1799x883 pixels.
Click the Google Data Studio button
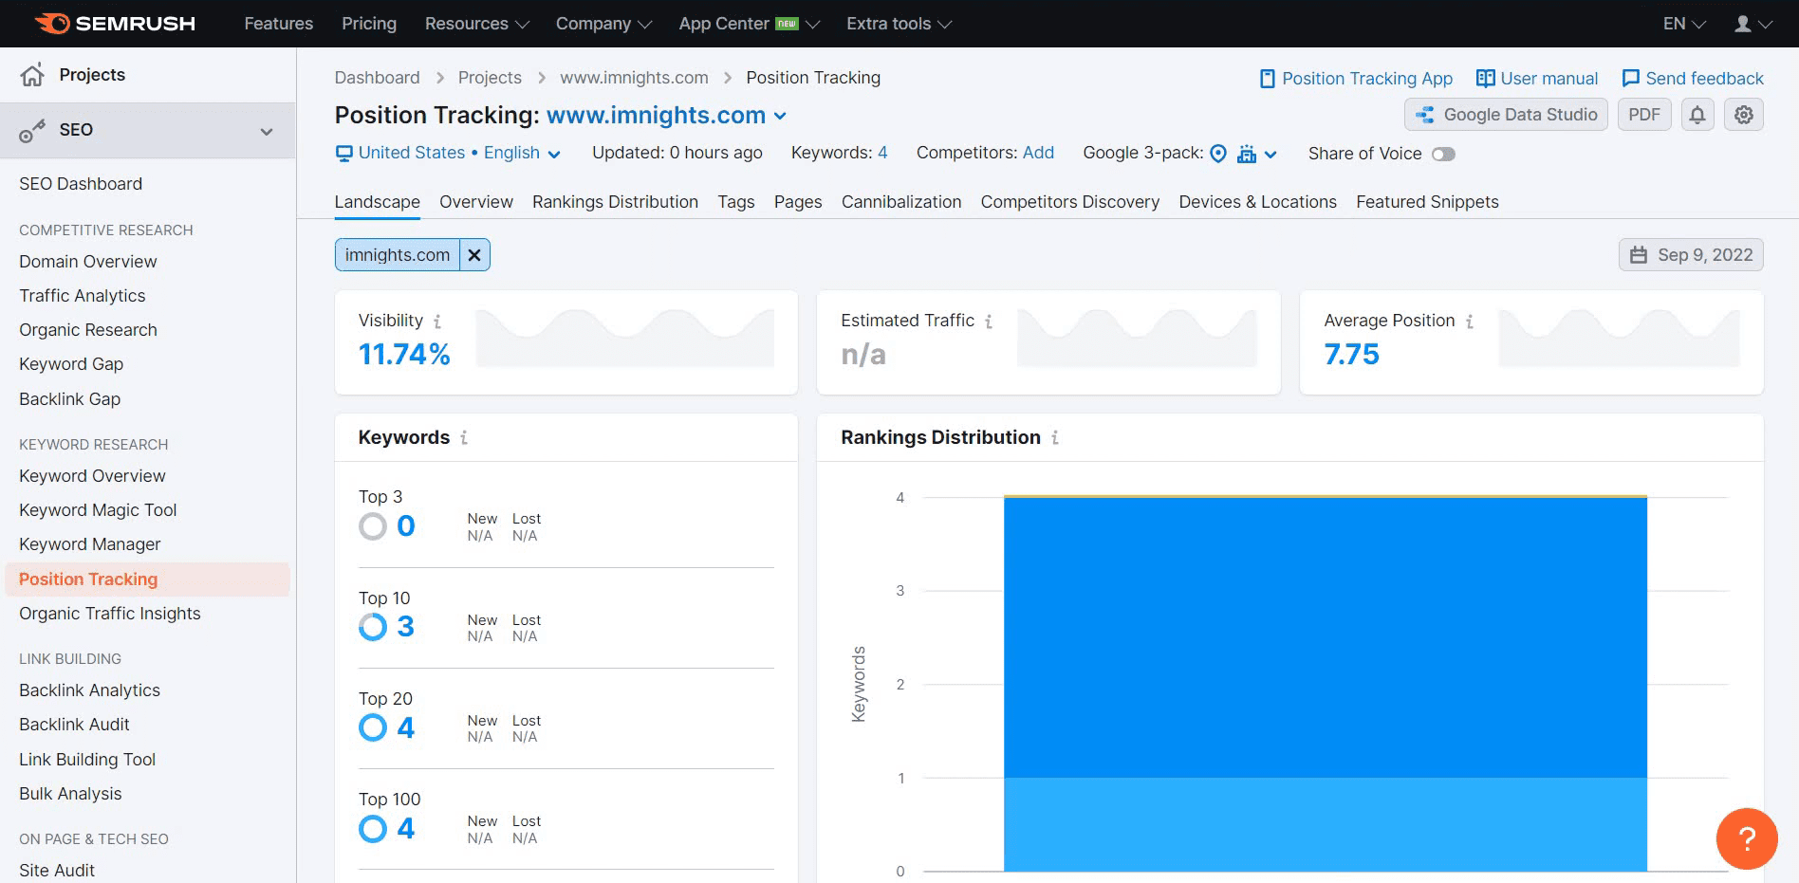[1506, 115]
